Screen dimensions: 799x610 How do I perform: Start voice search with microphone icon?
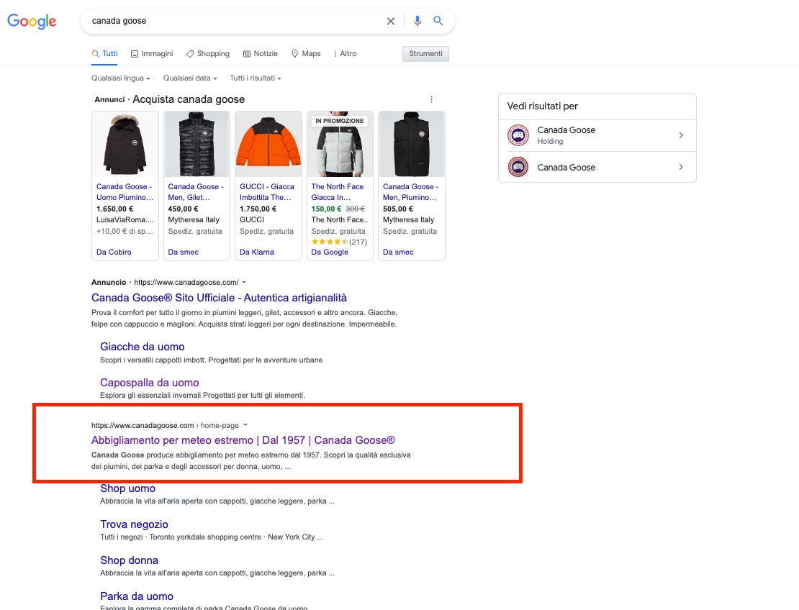(x=417, y=21)
